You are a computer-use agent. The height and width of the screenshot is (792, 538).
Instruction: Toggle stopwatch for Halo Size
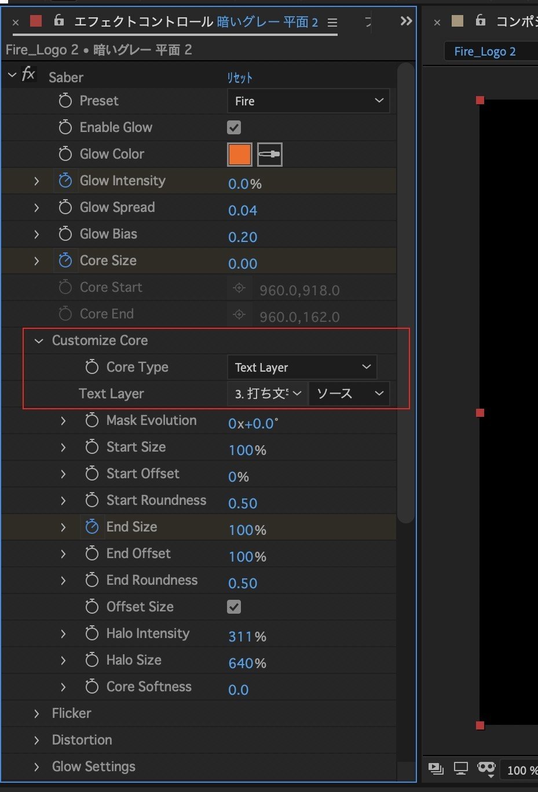click(x=92, y=660)
